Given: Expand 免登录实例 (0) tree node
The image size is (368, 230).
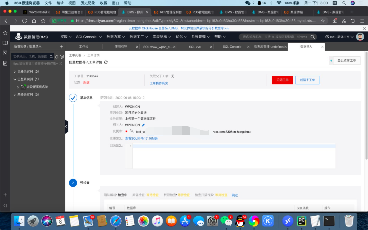Looking at the screenshot, I should (x=15, y=72).
